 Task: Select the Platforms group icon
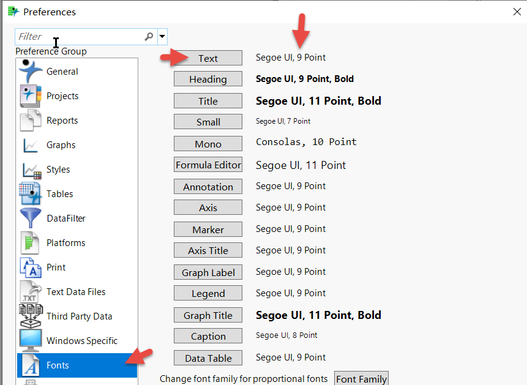click(x=31, y=243)
